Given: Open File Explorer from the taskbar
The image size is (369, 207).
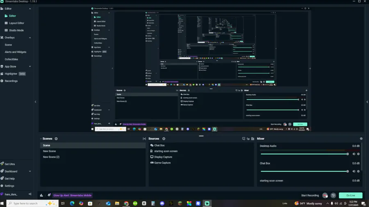Looking at the screenshot, I should (x=117, y=203).
